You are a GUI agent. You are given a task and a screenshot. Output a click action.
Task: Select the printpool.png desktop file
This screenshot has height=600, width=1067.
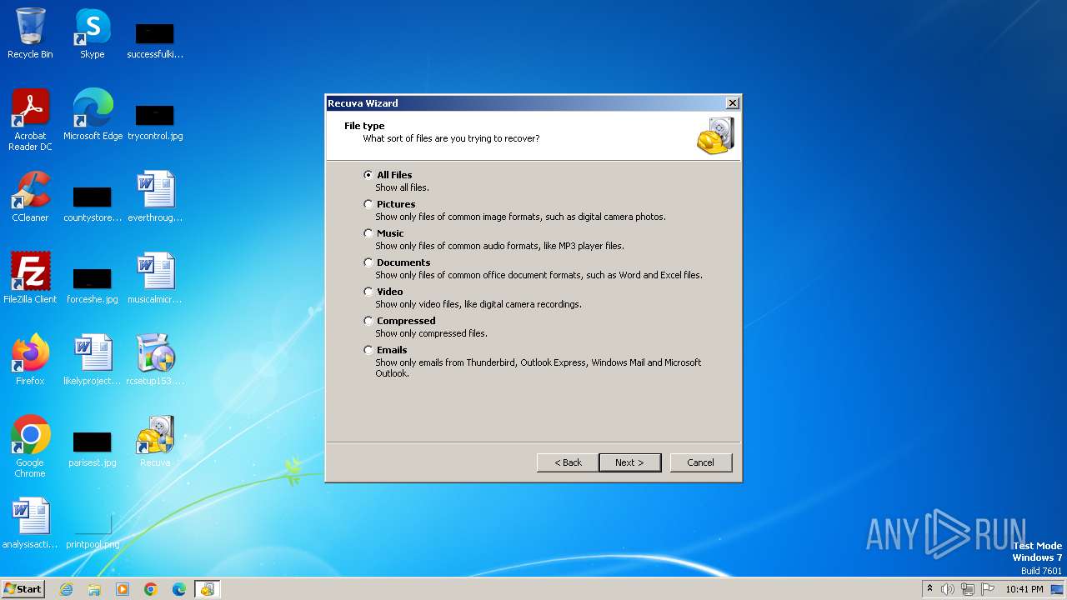click(93, 530)
